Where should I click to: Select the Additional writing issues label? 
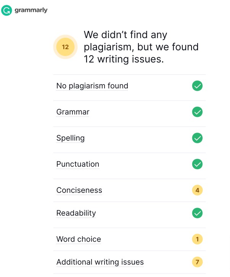[100, 262]
